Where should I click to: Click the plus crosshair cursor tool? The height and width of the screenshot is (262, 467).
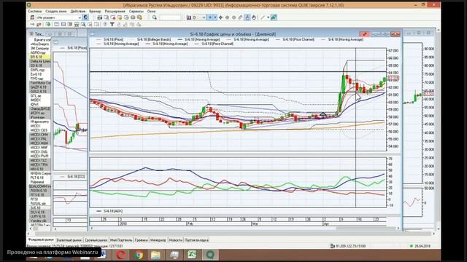coord(209,17)
